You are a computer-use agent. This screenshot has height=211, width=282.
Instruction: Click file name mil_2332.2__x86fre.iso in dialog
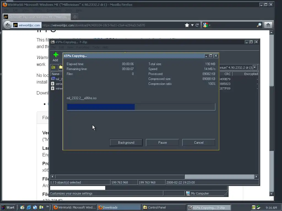pos(82,98)
